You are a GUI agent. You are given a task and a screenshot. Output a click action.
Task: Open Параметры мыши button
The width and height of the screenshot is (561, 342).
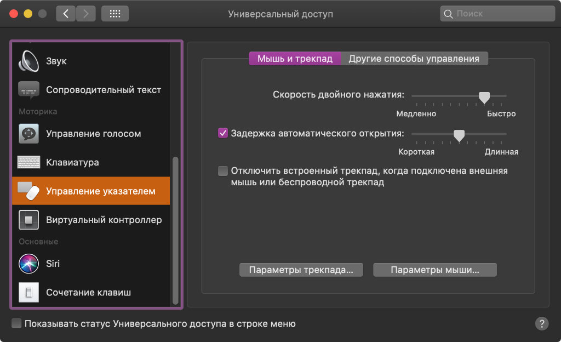click(434, 270)
